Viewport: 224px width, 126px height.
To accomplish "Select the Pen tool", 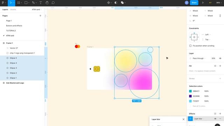I will (x=33, y=3).
